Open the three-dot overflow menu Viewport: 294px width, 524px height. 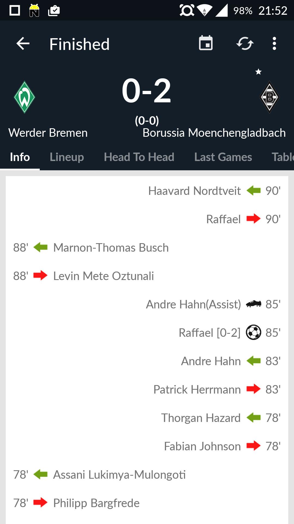(274, 43)
